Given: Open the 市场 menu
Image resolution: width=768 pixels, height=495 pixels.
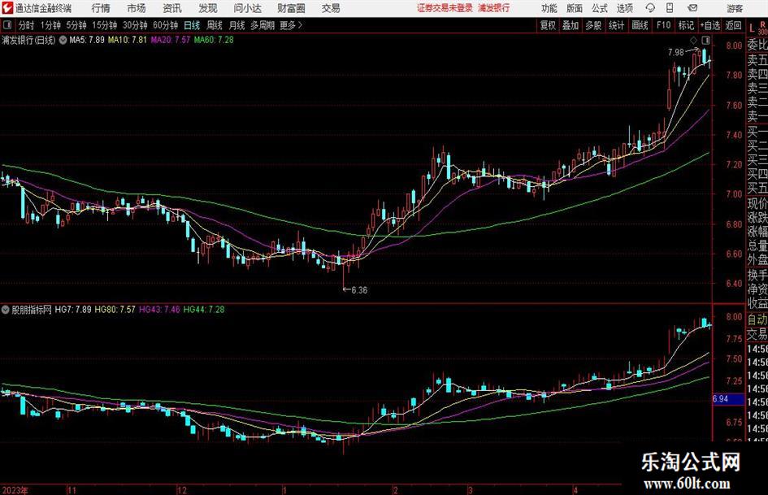Looking at the screenshot, I should [x=137, y=8].
